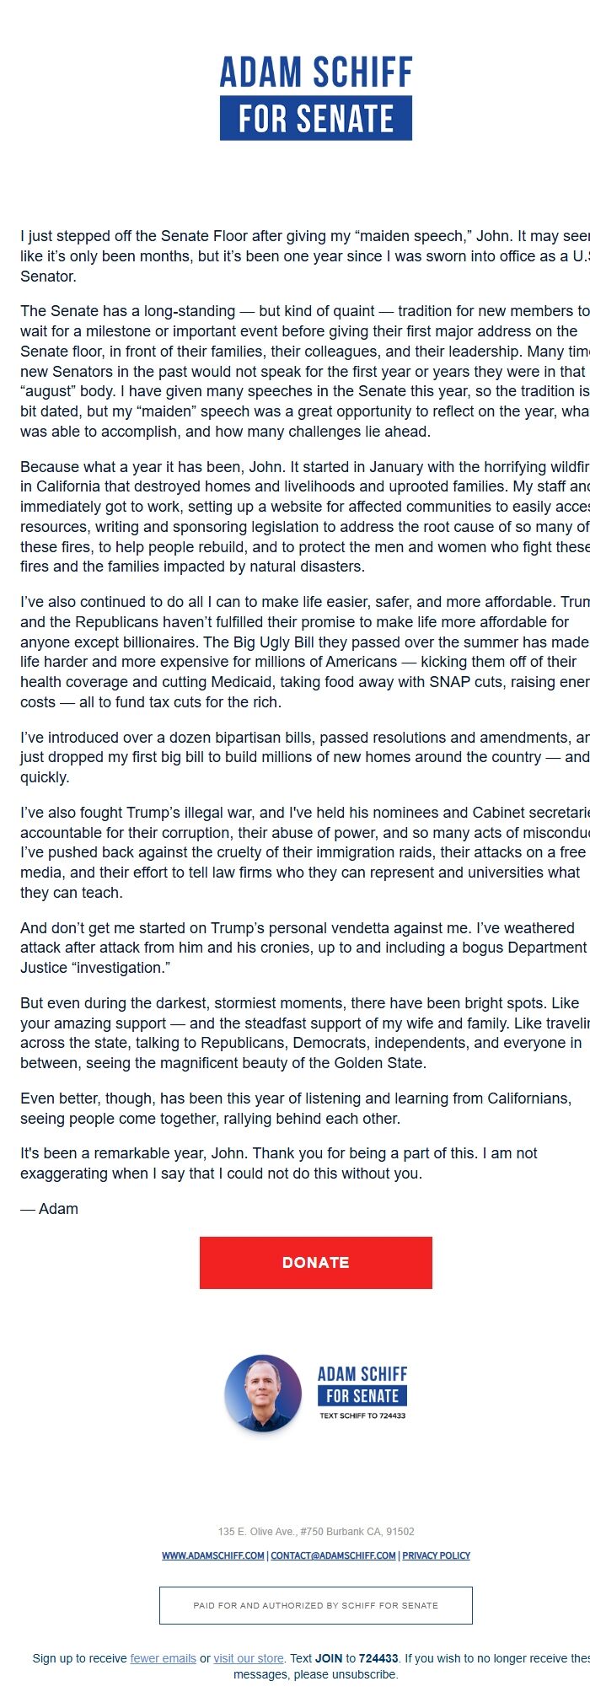
Task: Click the small footer Adam Schiff logo
Action: tap(362, 1385)
